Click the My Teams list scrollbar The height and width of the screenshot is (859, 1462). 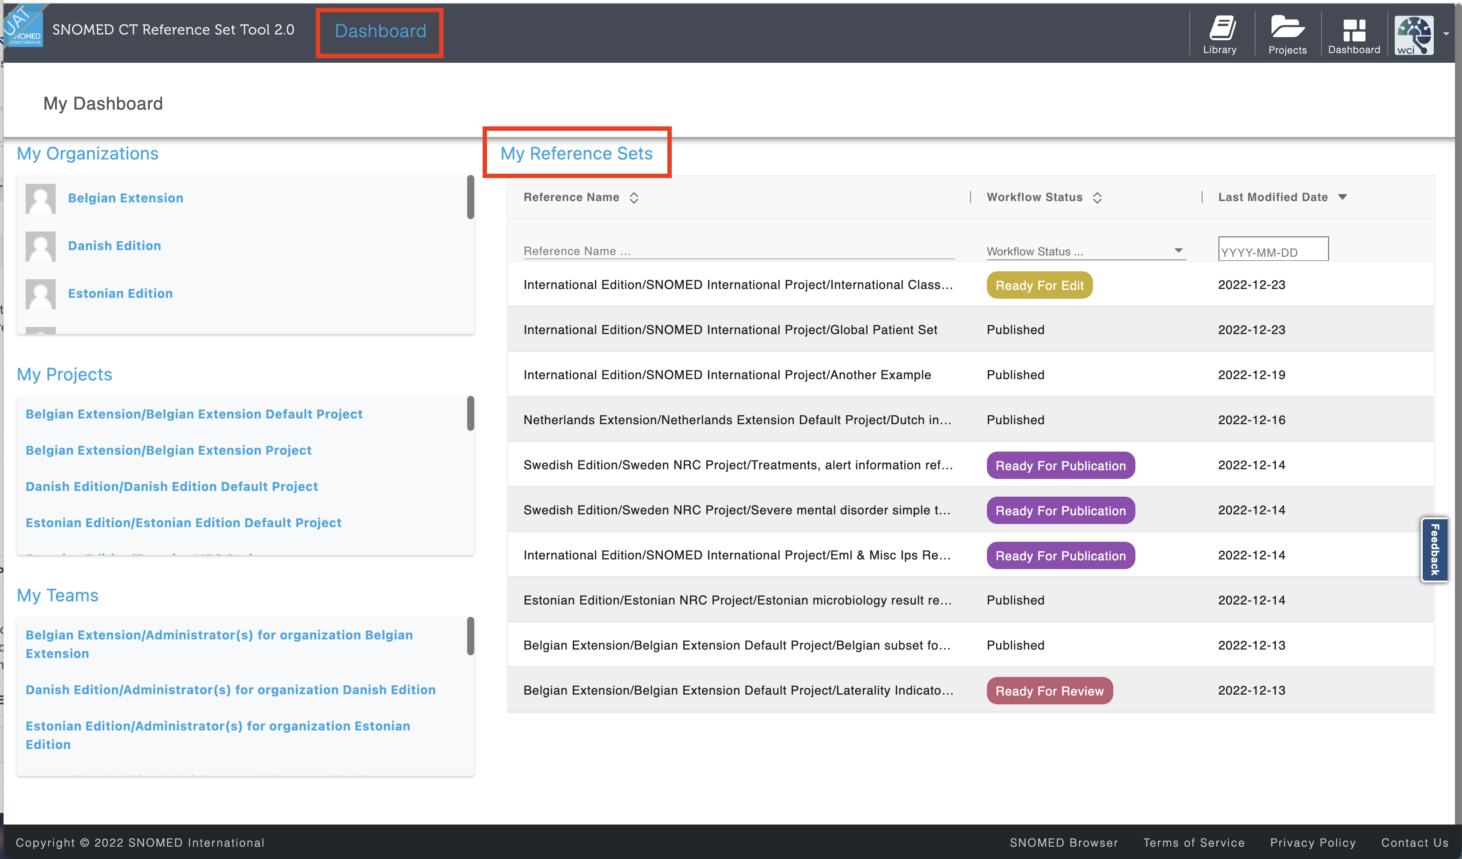click(471, 636)
